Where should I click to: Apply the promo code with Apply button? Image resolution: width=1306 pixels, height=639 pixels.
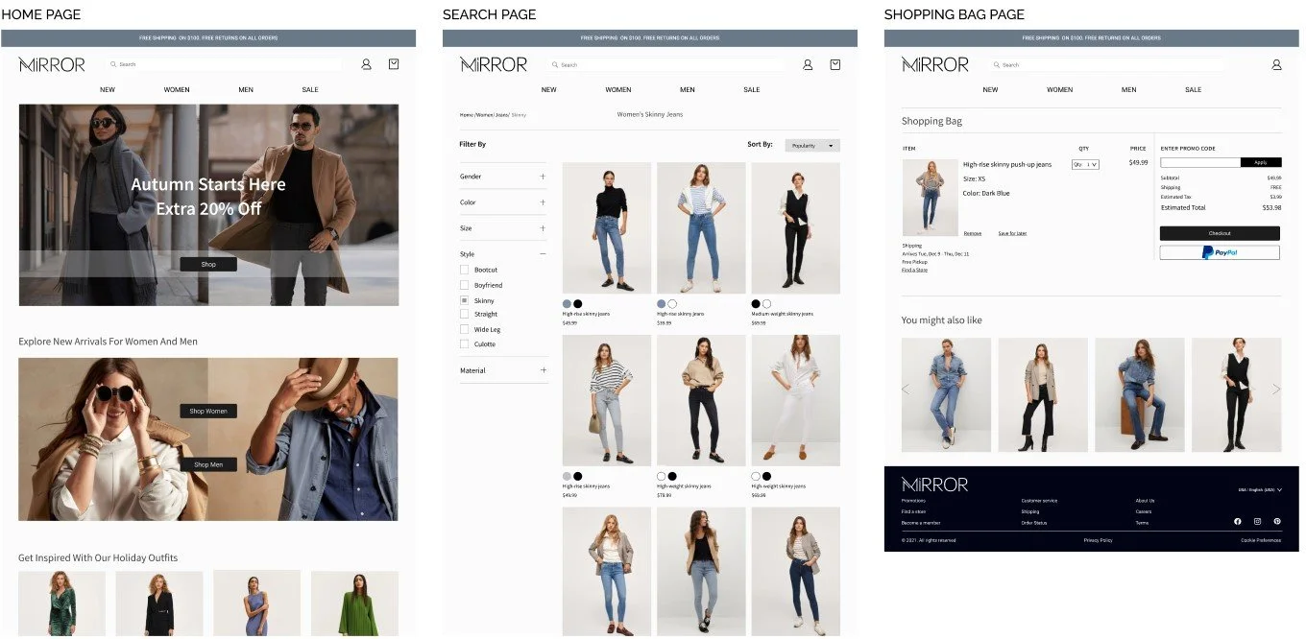pyautogui.click(x=1261, y=162)
